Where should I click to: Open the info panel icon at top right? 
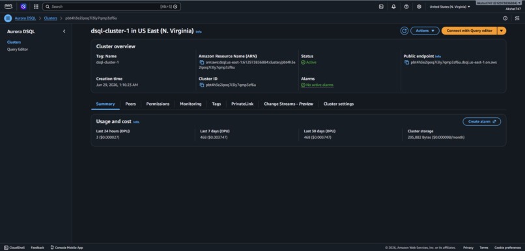coord(505,18)
